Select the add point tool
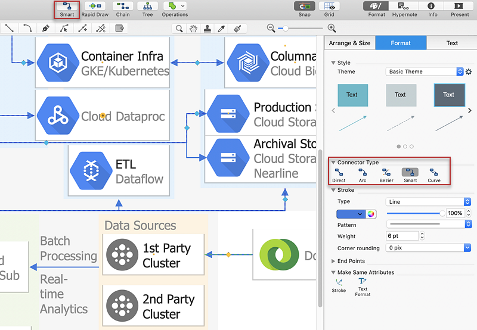Viewport: 477px width, 330px height. tap(82, 29)
